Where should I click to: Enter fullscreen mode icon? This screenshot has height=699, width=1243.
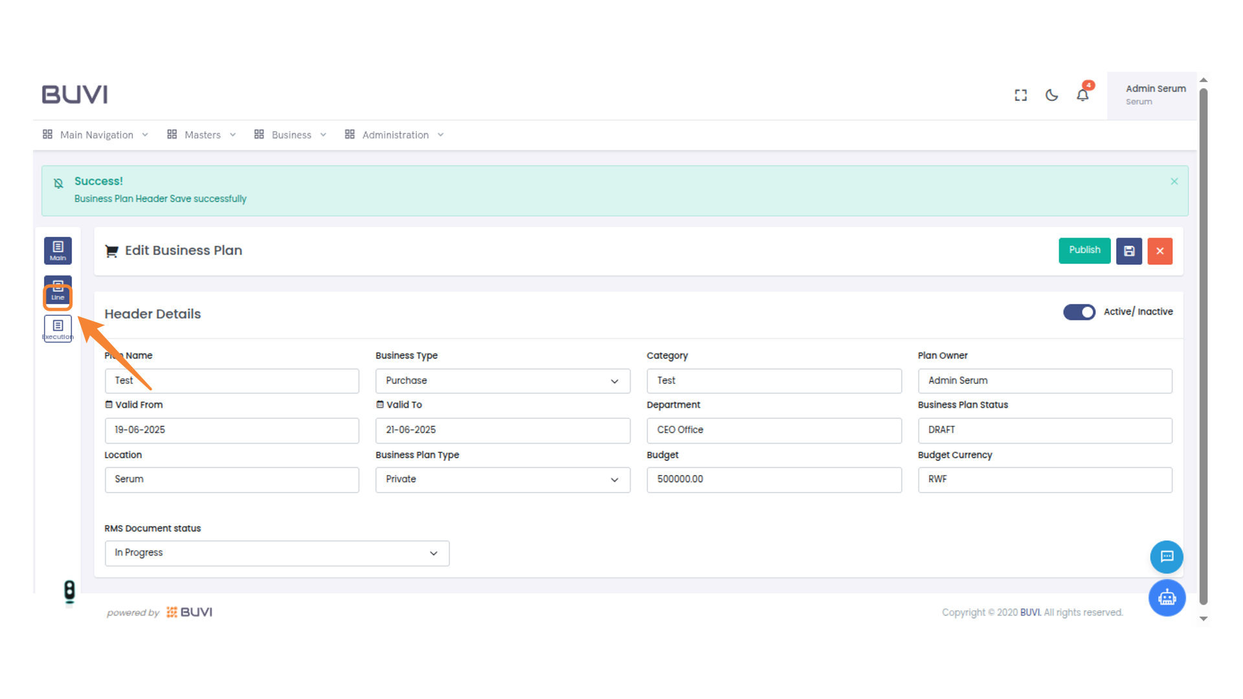tap(1020, 95)
